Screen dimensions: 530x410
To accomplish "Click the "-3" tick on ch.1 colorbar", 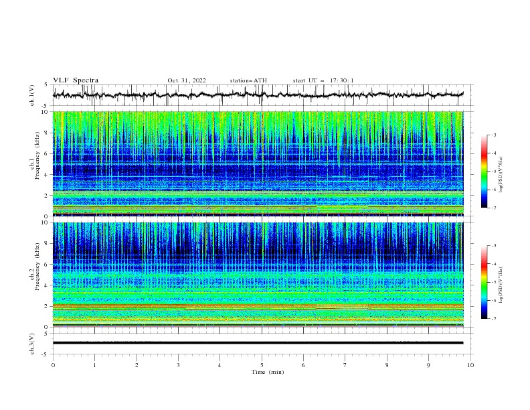I will tap(494, 135).
